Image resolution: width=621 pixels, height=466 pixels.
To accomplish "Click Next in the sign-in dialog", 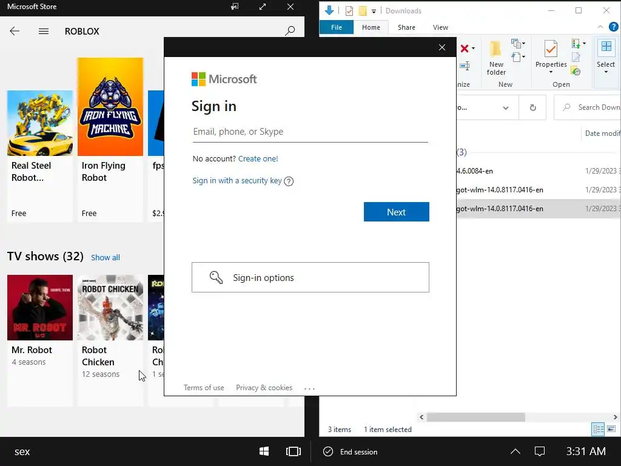I will click(x=397, y=212).
